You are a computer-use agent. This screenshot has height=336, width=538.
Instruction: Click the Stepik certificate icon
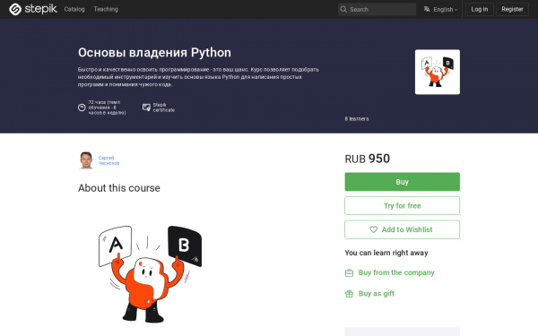pos(146,108)
